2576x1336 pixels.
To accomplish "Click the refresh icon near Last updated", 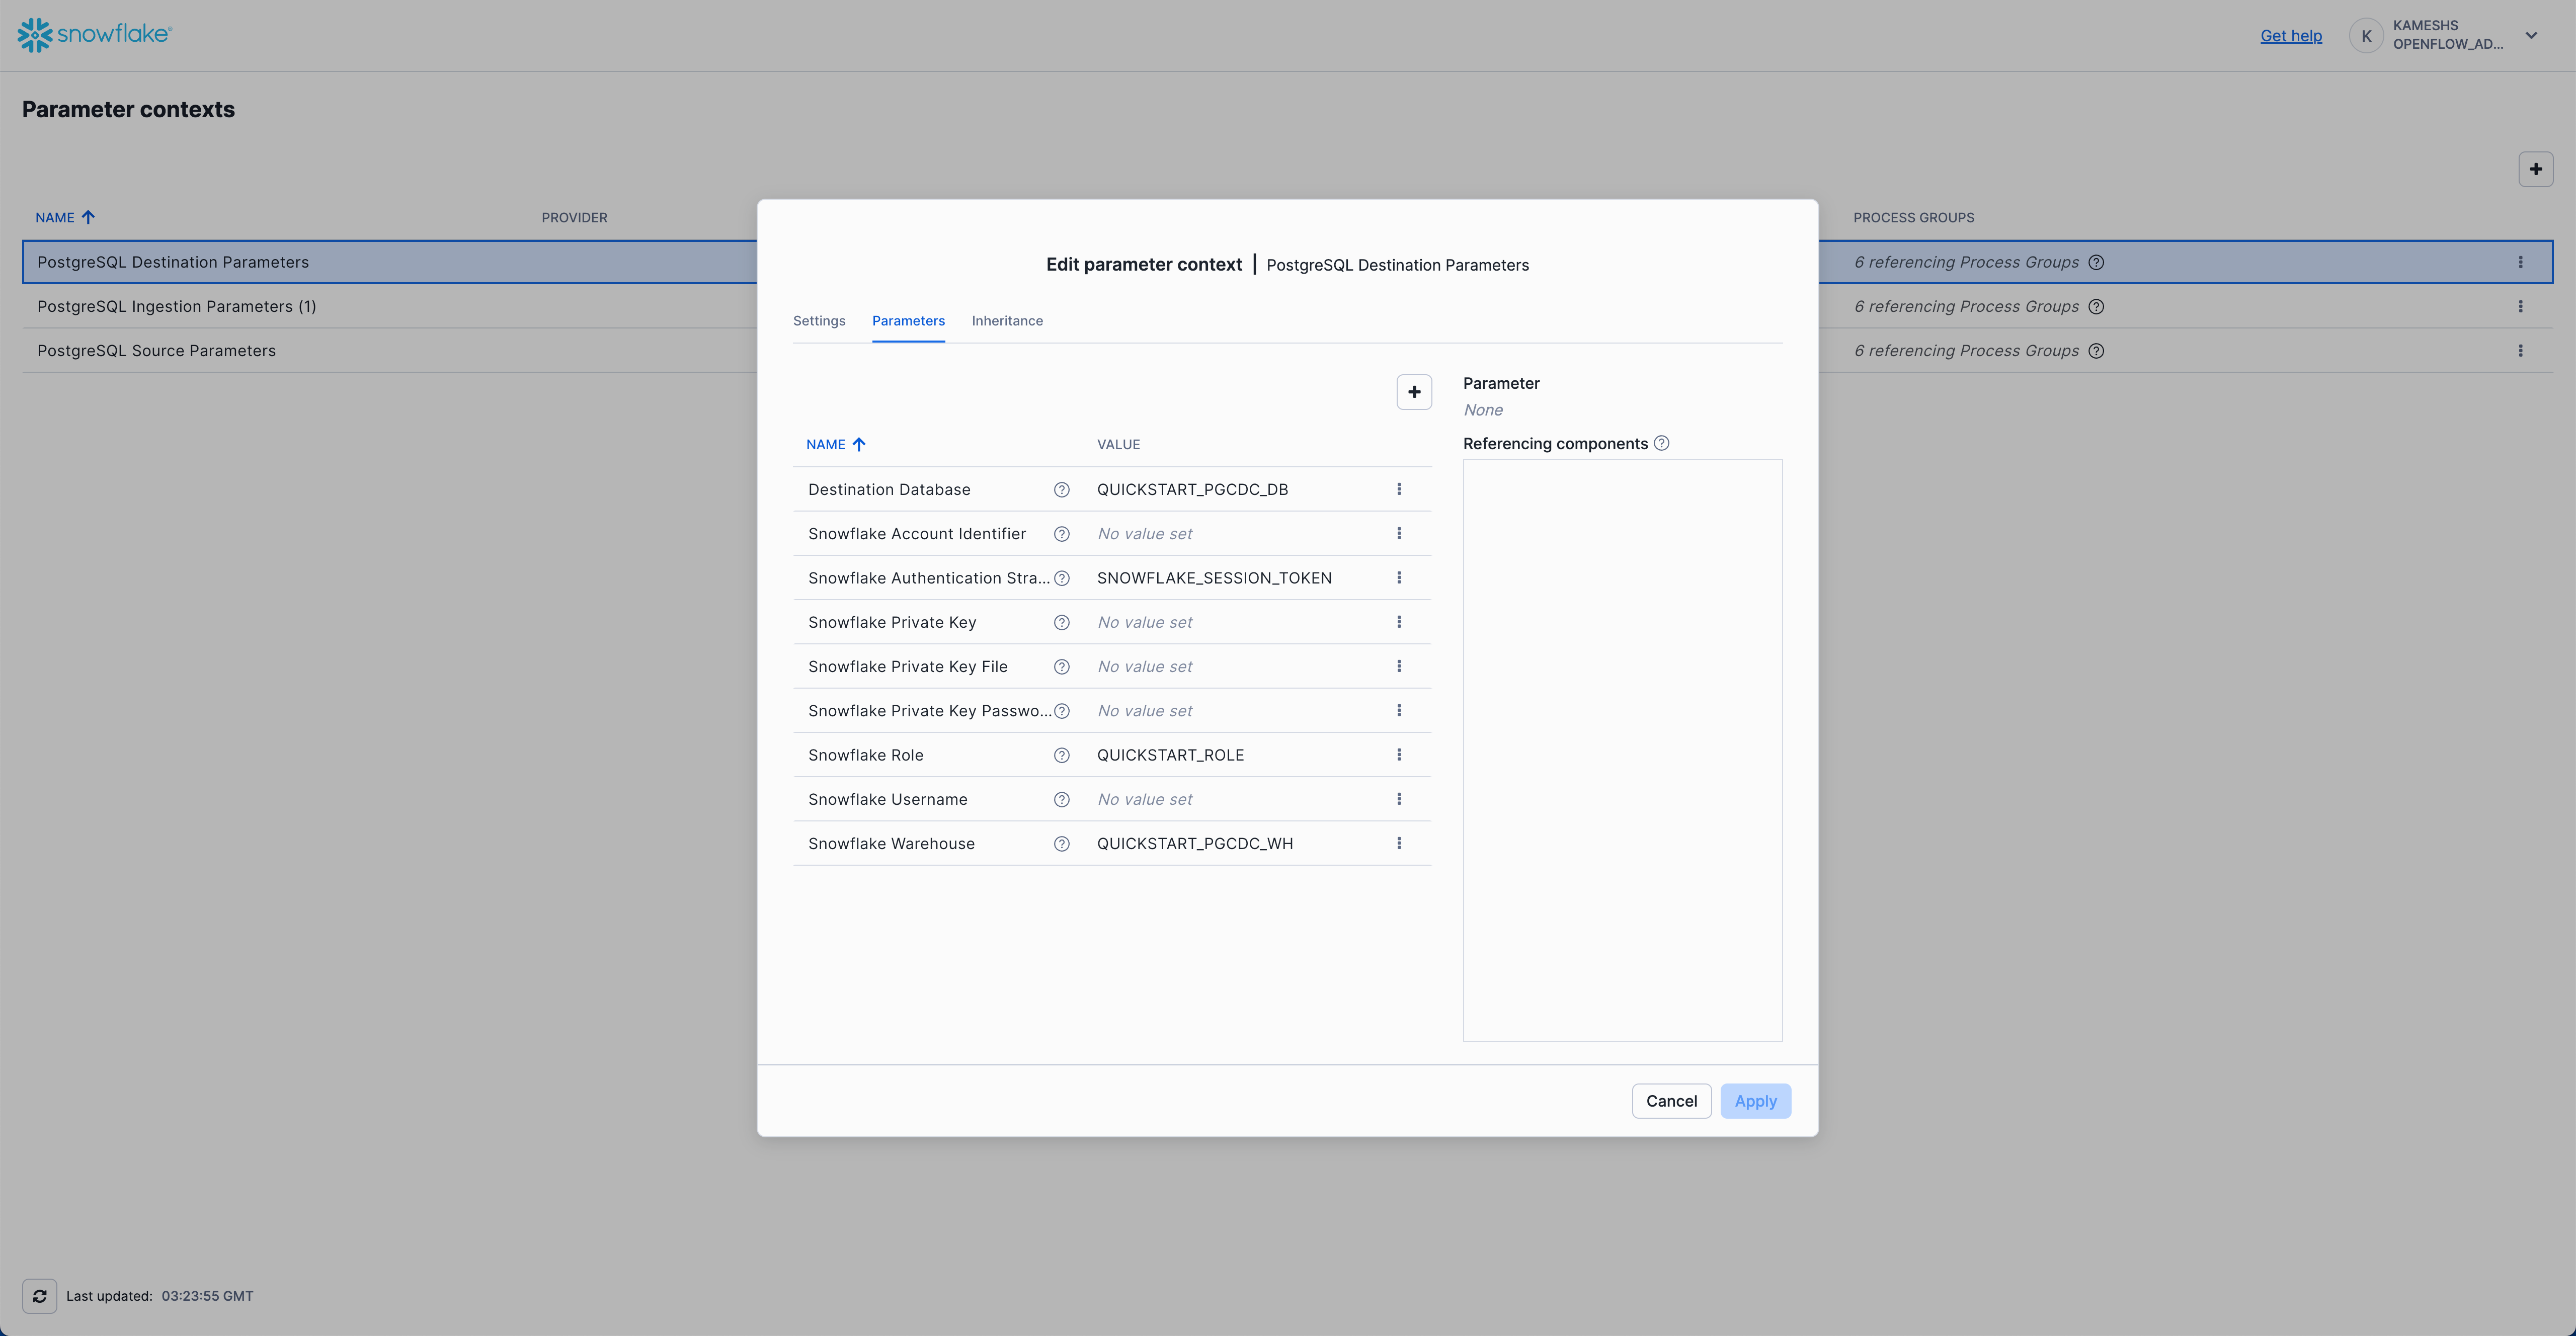I will tap(39, 1296).
